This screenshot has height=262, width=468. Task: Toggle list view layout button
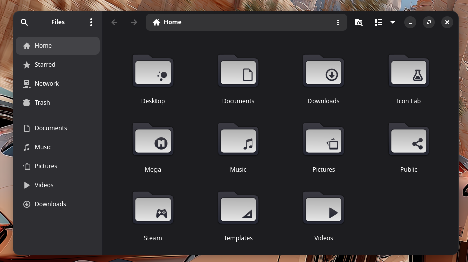click(x=379, y=22)
